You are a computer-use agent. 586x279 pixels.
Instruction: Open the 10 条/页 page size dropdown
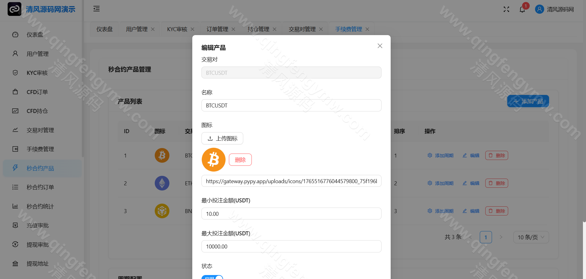(x=531, y=237)
